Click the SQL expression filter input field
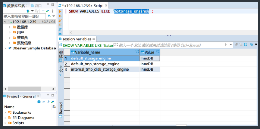Image resolution: width=260 pixels, height=129 pixels. (x=171, y=45)
